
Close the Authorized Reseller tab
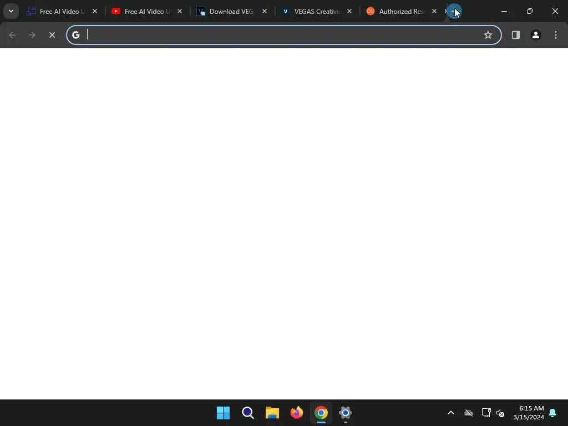point(434,11)
